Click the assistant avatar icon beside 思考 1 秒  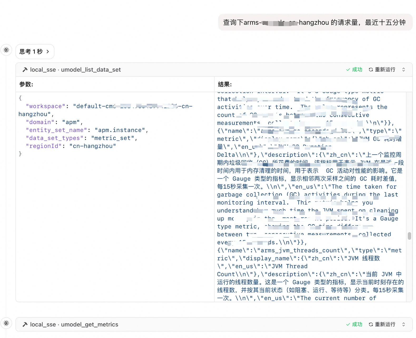tap(6, 50)
